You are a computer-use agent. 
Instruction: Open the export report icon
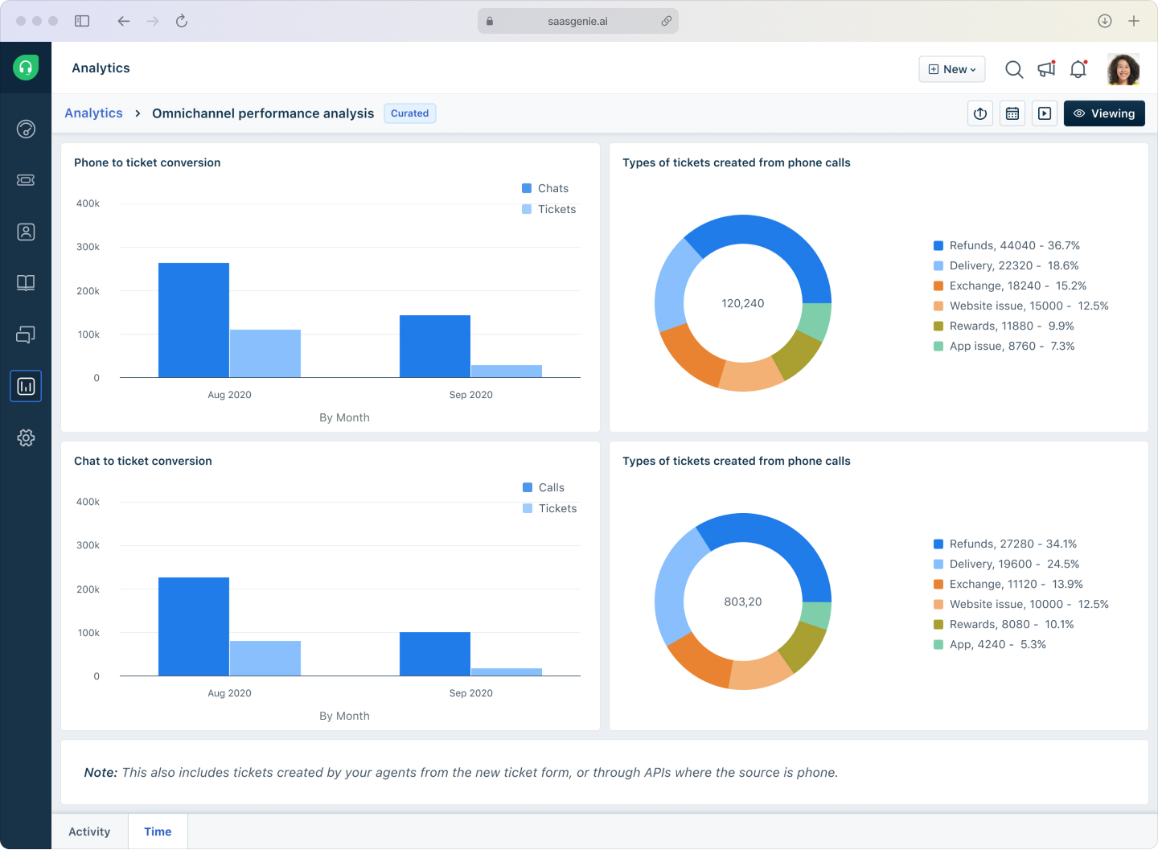(980, 113)
